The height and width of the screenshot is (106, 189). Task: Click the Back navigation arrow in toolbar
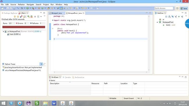pos(86,8)
